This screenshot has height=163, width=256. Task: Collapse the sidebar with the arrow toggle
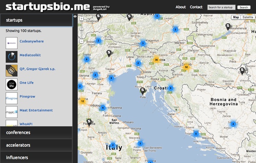[x=75, y=16]
